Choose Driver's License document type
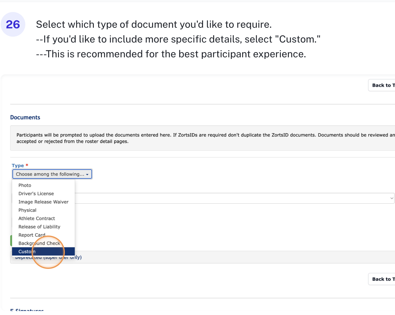 click(x=36, y=194)
